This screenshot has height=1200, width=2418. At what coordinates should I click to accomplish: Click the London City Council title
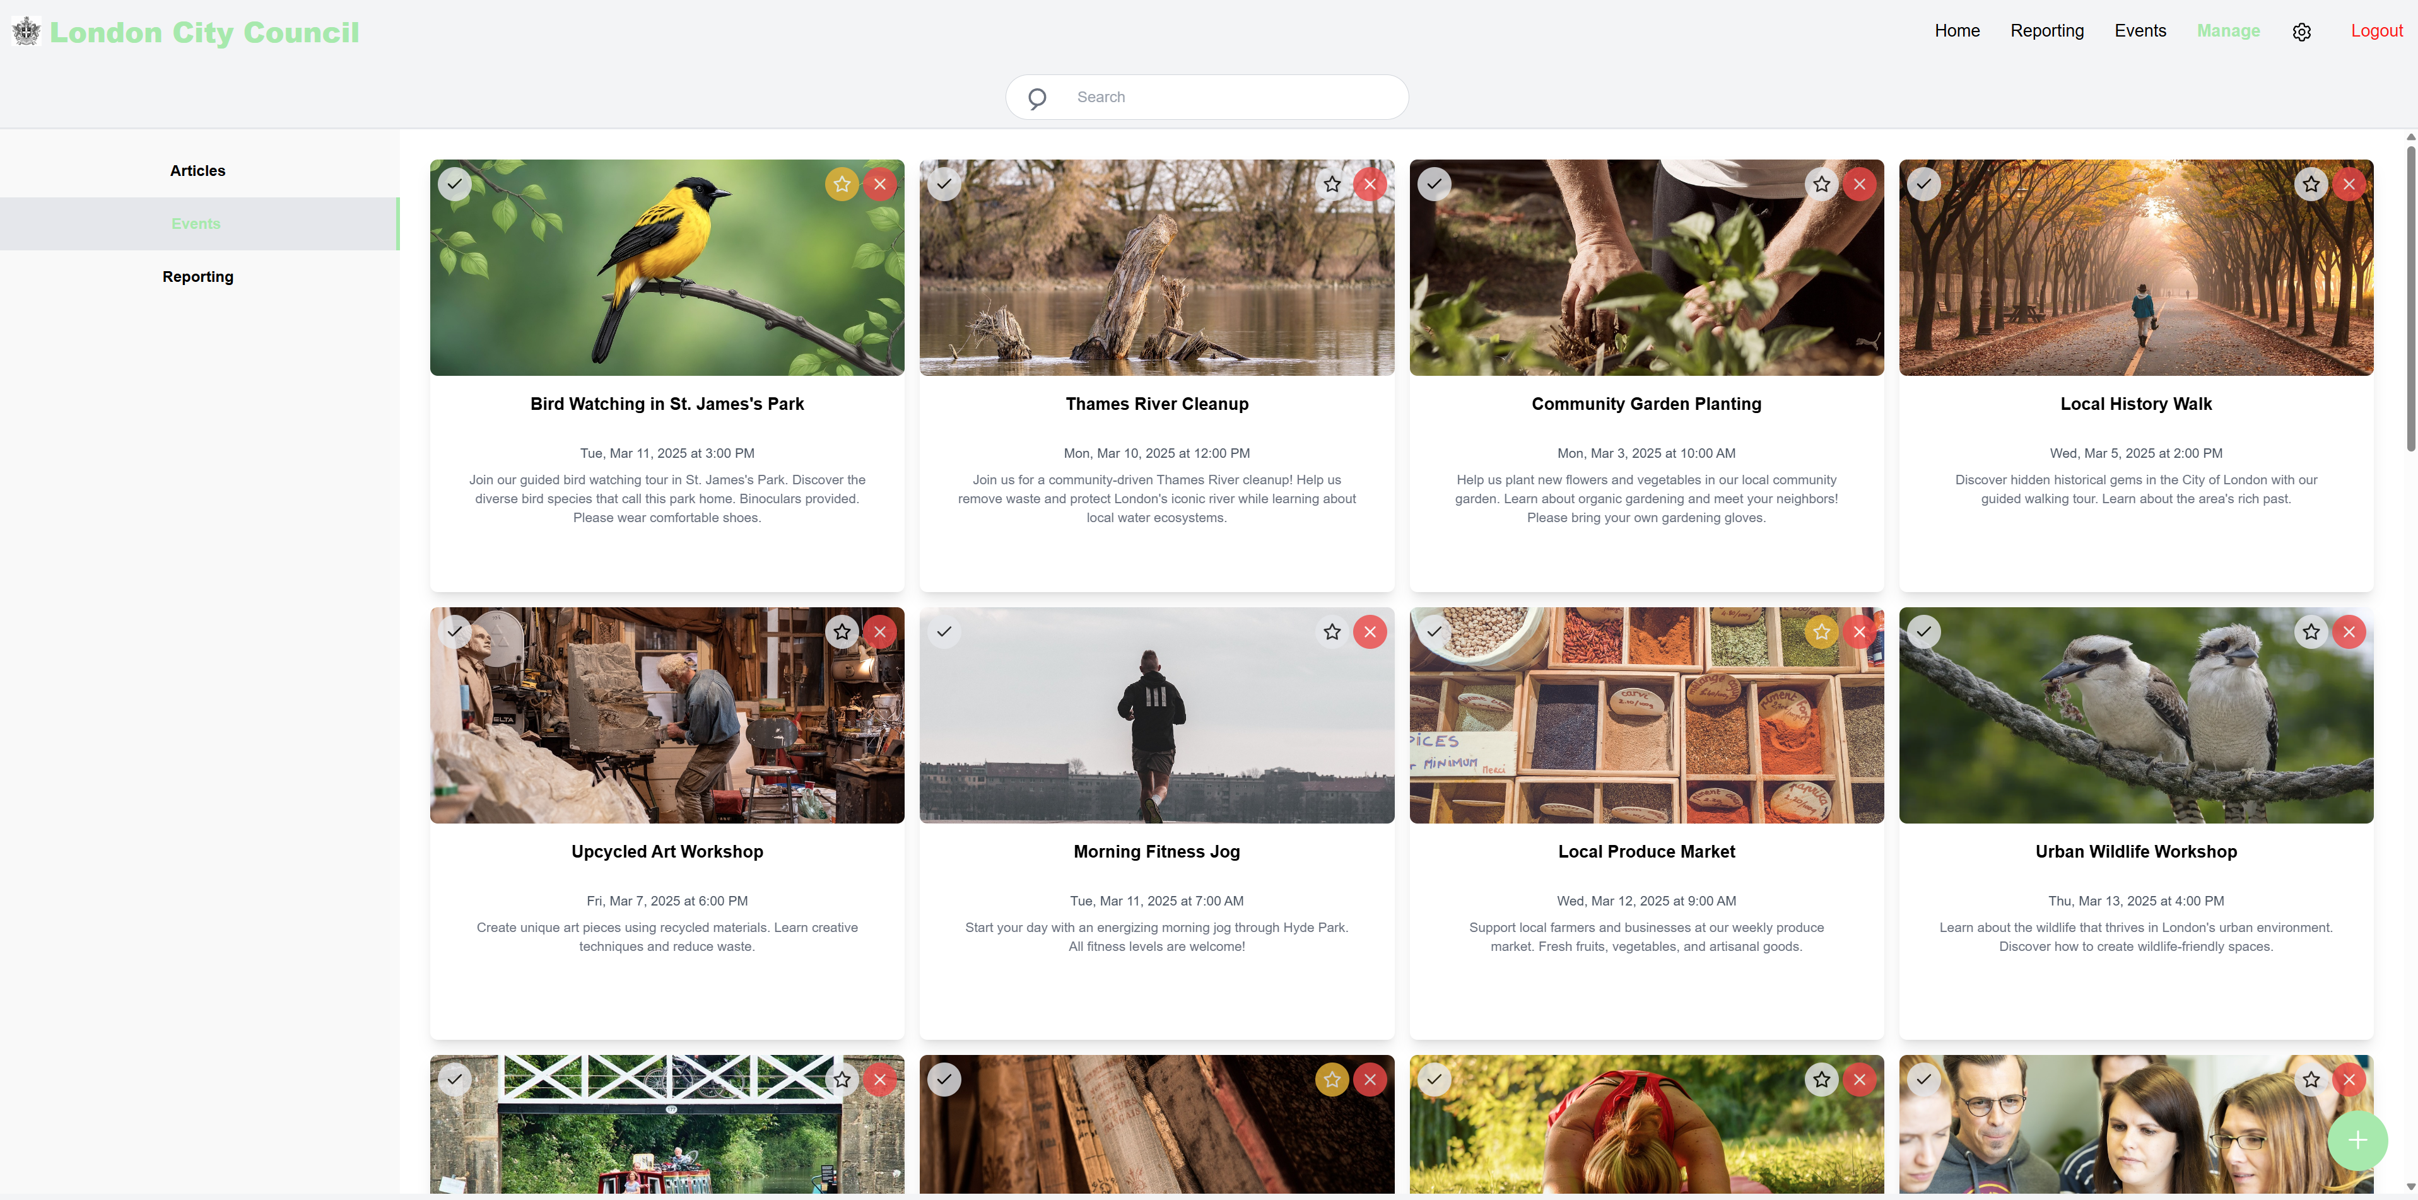pyautogui.click(x=204, y=32)
